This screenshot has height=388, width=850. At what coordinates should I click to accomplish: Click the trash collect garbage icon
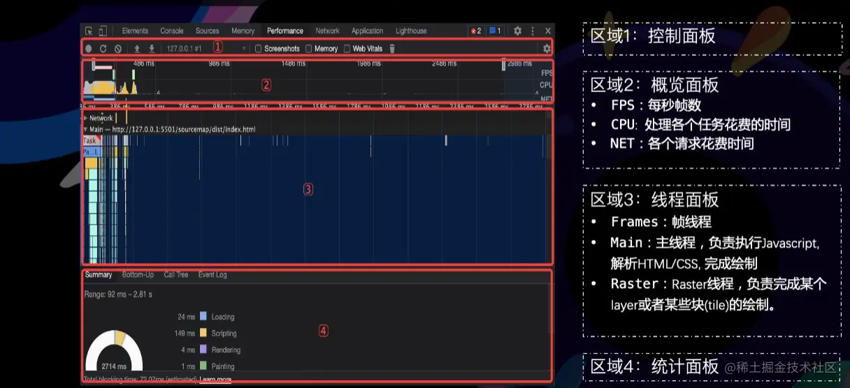392,49
